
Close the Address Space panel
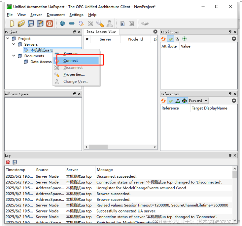pyautogui.click(x=79, y=94)
